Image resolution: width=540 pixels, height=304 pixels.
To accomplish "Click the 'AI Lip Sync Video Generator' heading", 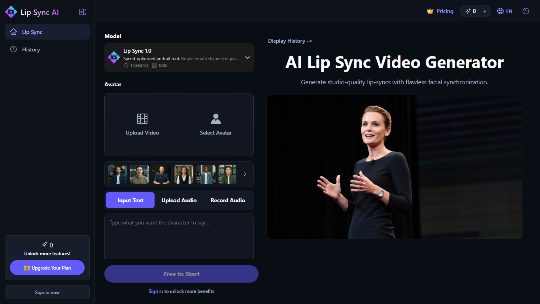I will coord(395,63).
